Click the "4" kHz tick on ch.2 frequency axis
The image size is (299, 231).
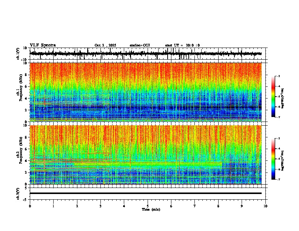26,161
